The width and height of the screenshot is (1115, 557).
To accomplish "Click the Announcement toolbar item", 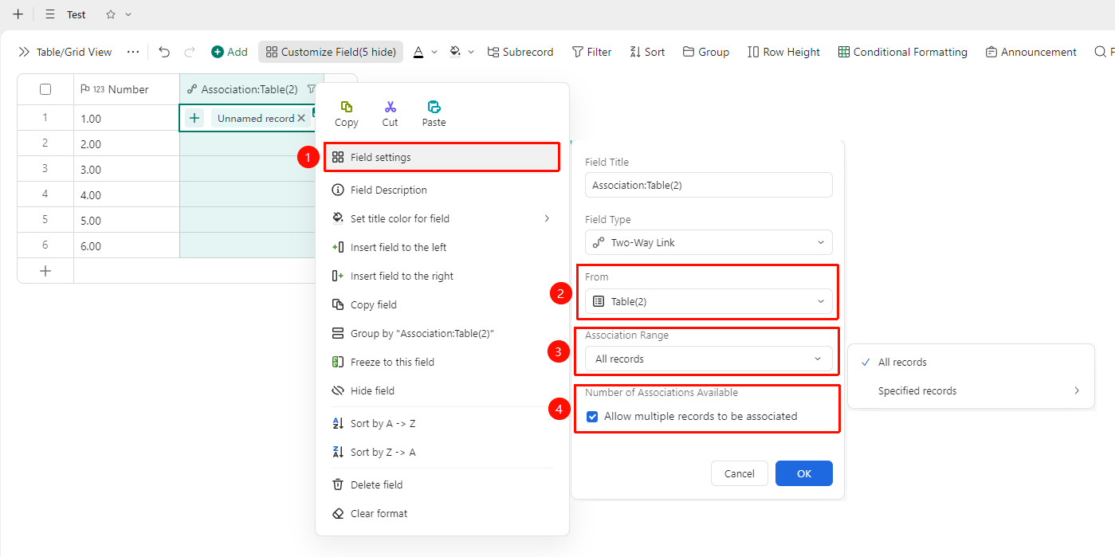I will (1031, 52).
